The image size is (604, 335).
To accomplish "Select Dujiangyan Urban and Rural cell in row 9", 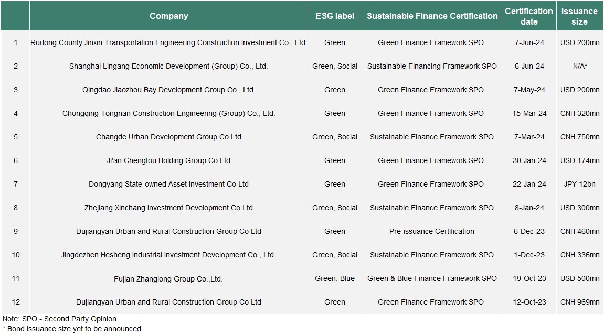I will click(169, 231).
